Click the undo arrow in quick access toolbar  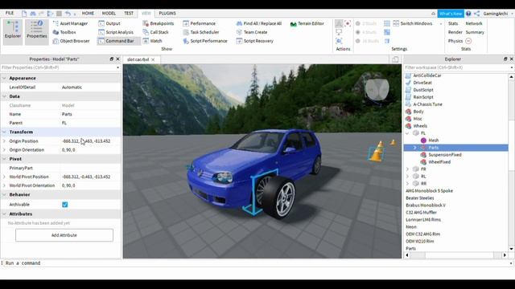tap(68, 14)
